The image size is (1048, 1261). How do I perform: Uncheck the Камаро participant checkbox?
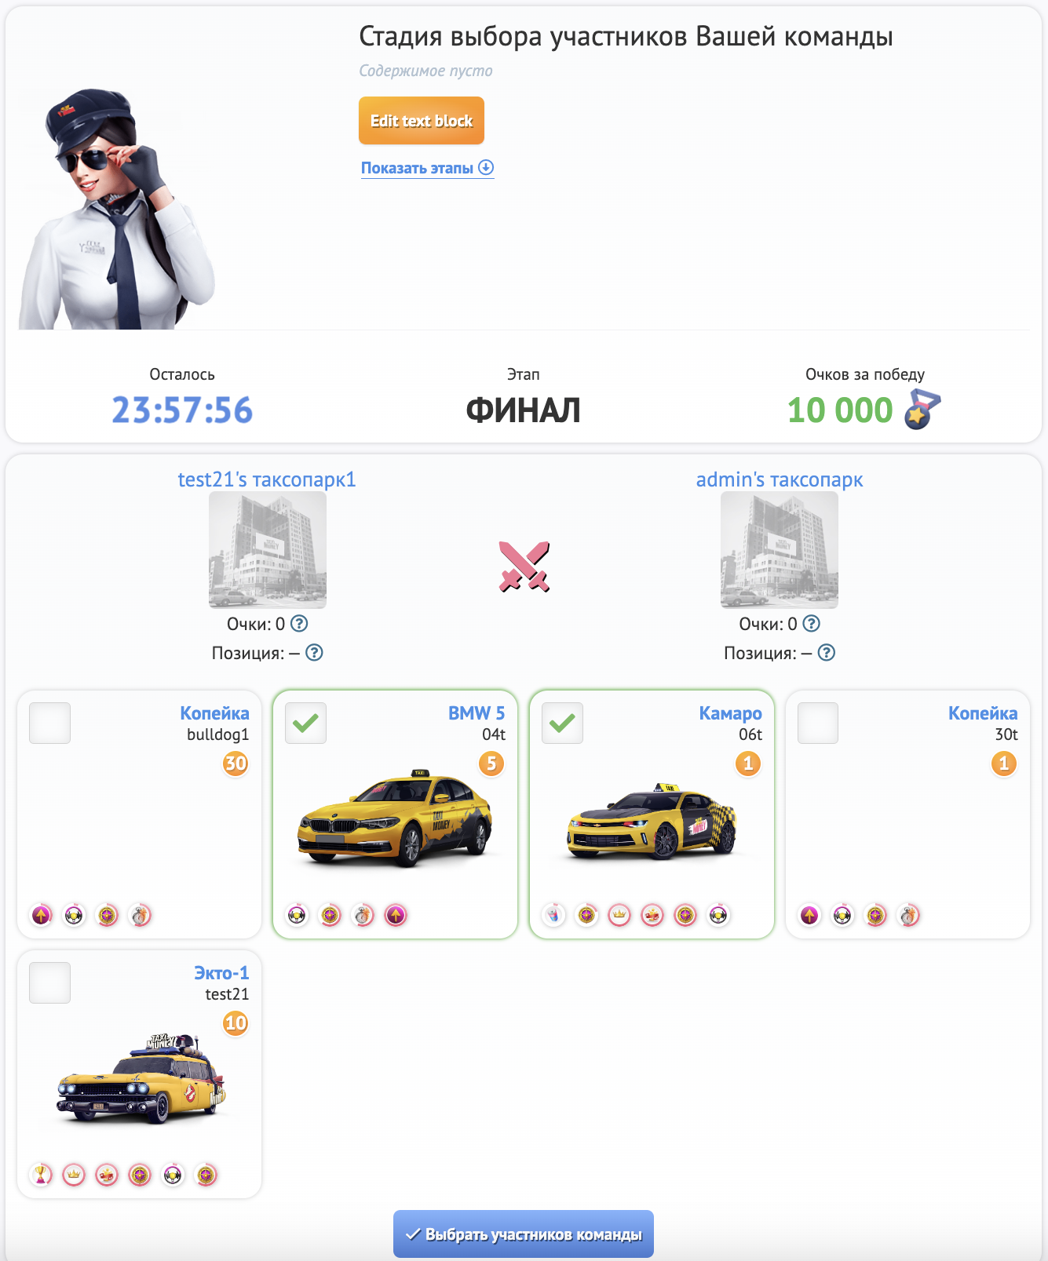(562, 723)
